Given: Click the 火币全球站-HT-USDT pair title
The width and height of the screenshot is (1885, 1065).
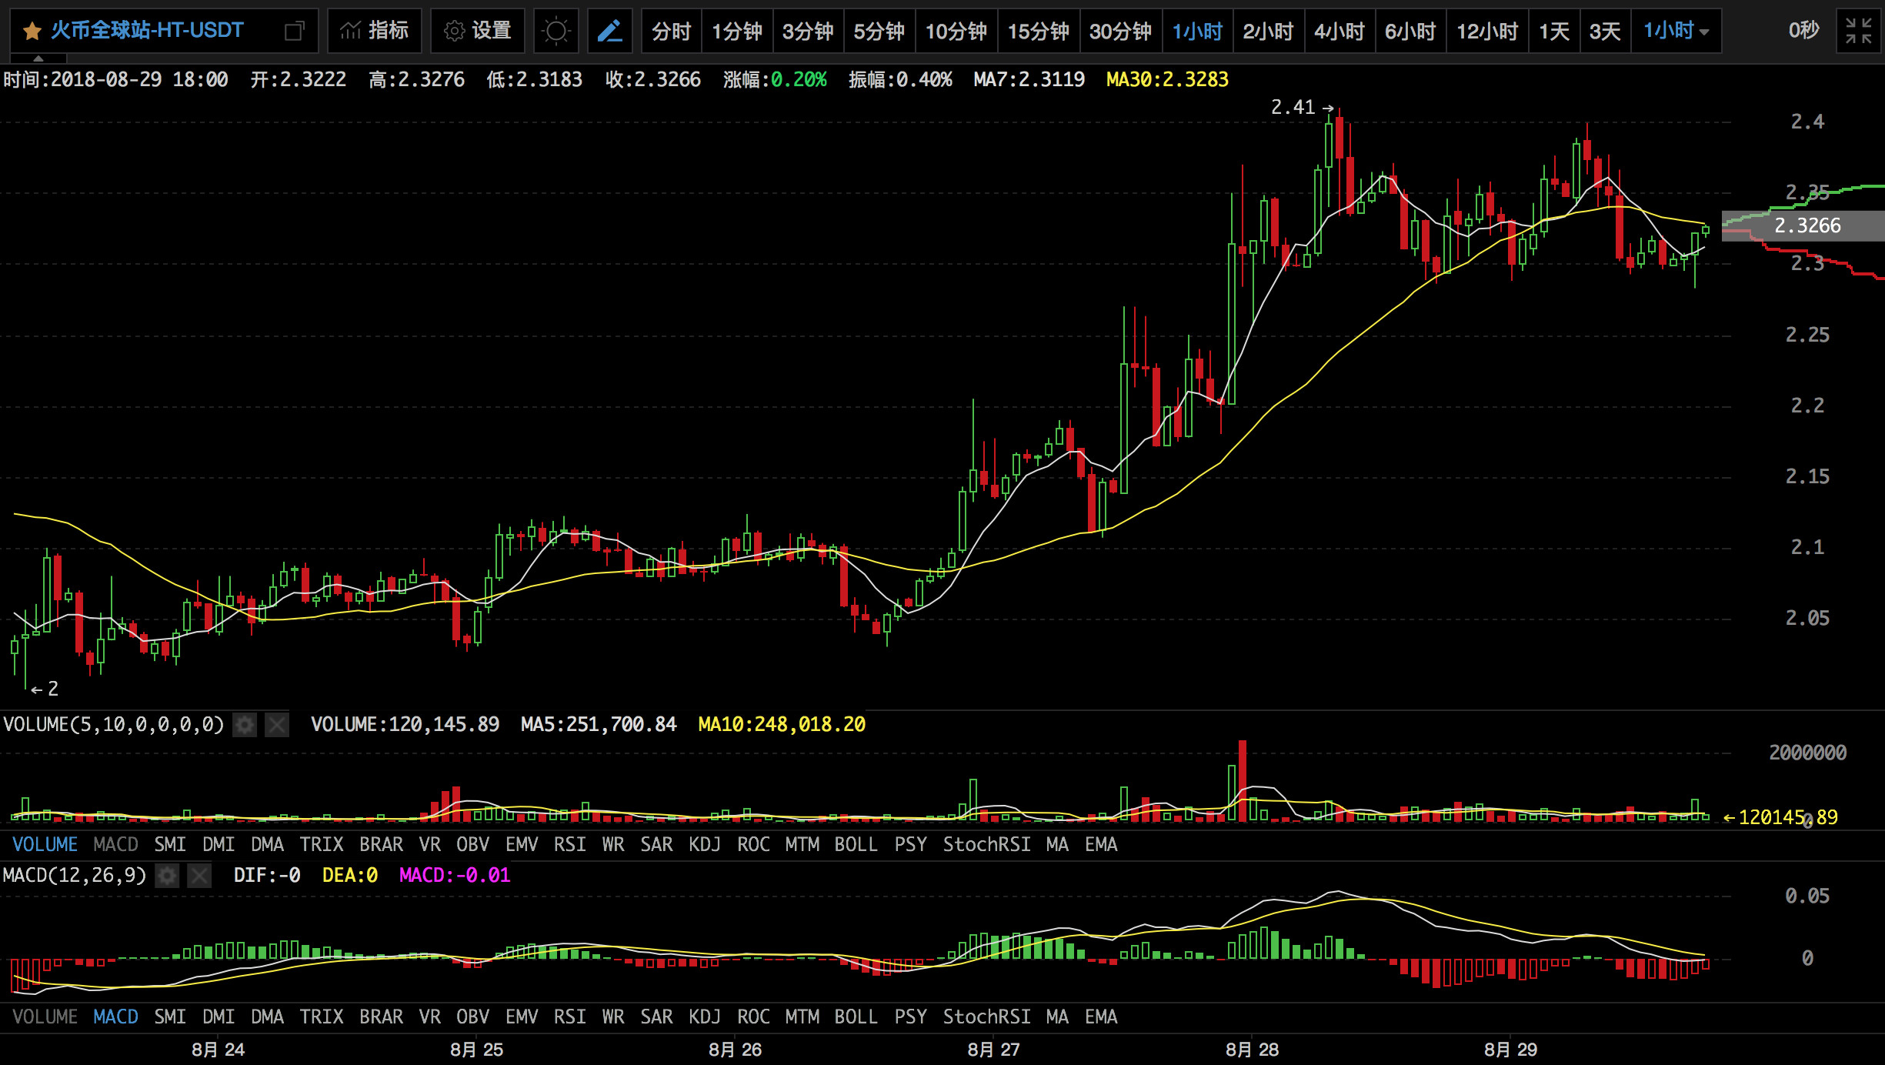Looking at the screenshot, I should (x=147, y=31).
